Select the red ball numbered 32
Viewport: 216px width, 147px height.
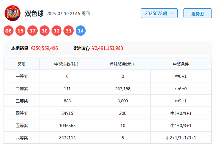coord(56,31)
